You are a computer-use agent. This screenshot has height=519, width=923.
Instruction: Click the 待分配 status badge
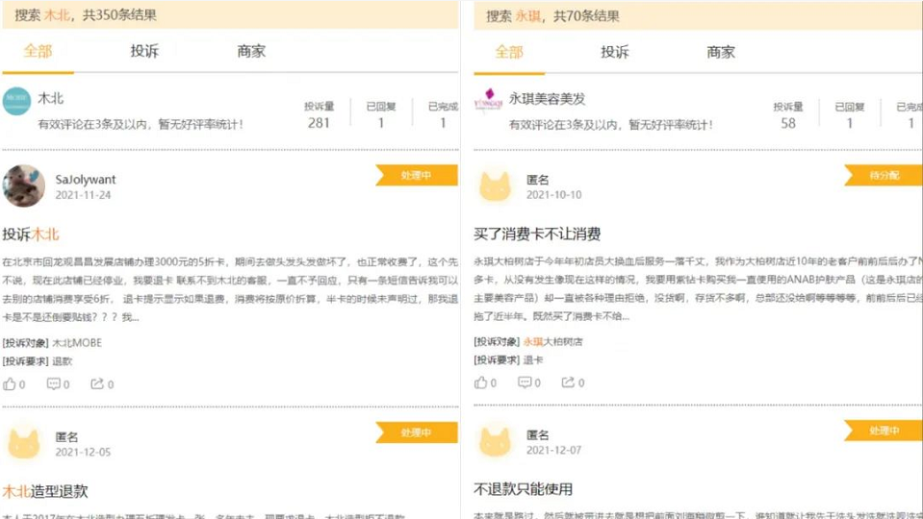(x=884, y=175)
